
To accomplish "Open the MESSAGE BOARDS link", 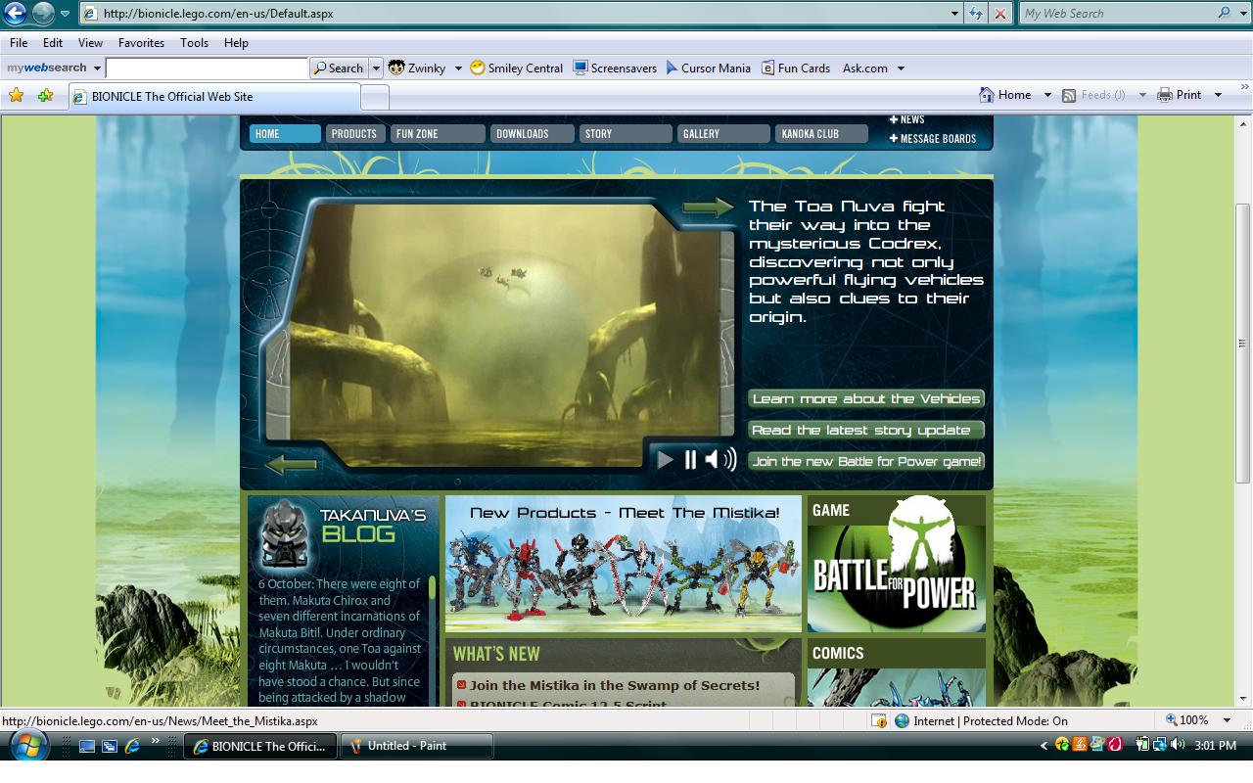I will click(x=933, y=139).
